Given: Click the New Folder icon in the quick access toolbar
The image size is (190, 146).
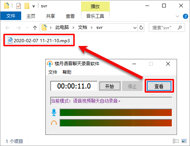Looking at the screenshot, I should [x=27, y=6].
